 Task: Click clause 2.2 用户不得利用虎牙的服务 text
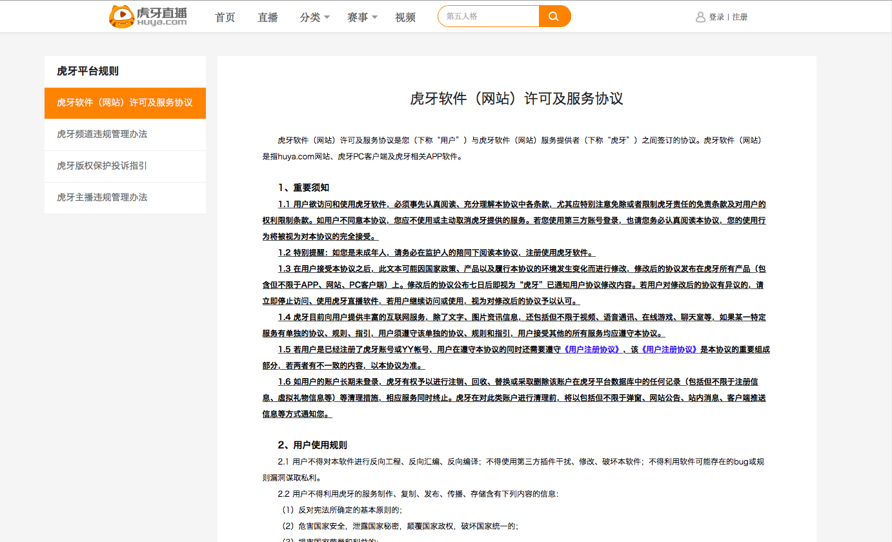[418, 494]
